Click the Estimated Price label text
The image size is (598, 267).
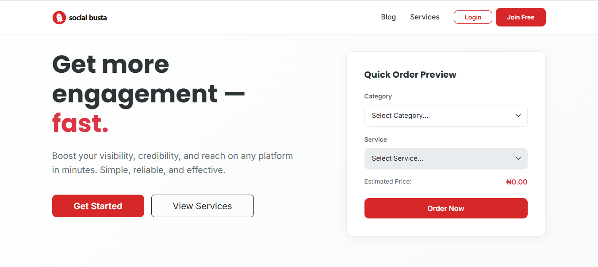pos(387,181)
